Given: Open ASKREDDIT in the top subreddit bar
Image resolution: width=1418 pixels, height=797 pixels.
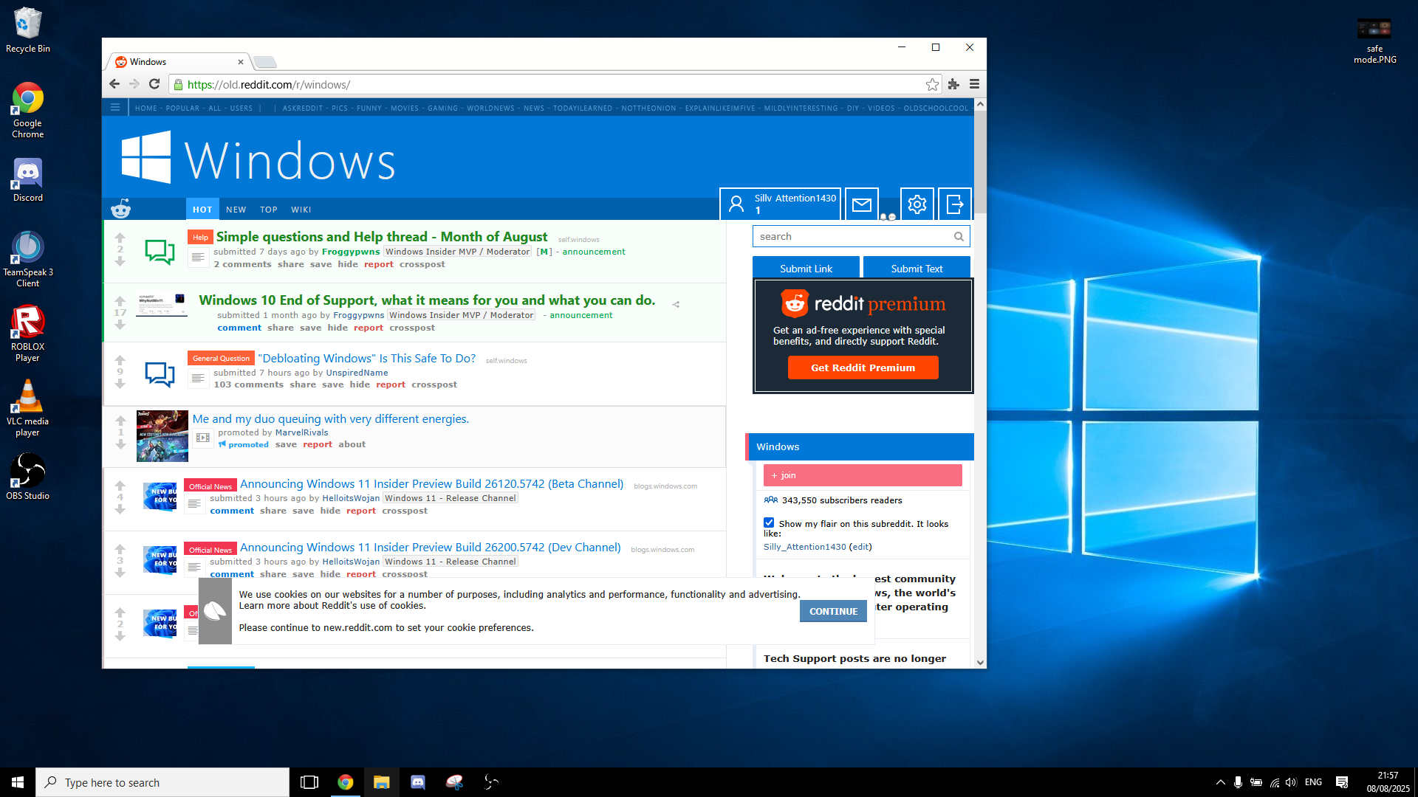Looking at the screenshot, I should (303, 108).
